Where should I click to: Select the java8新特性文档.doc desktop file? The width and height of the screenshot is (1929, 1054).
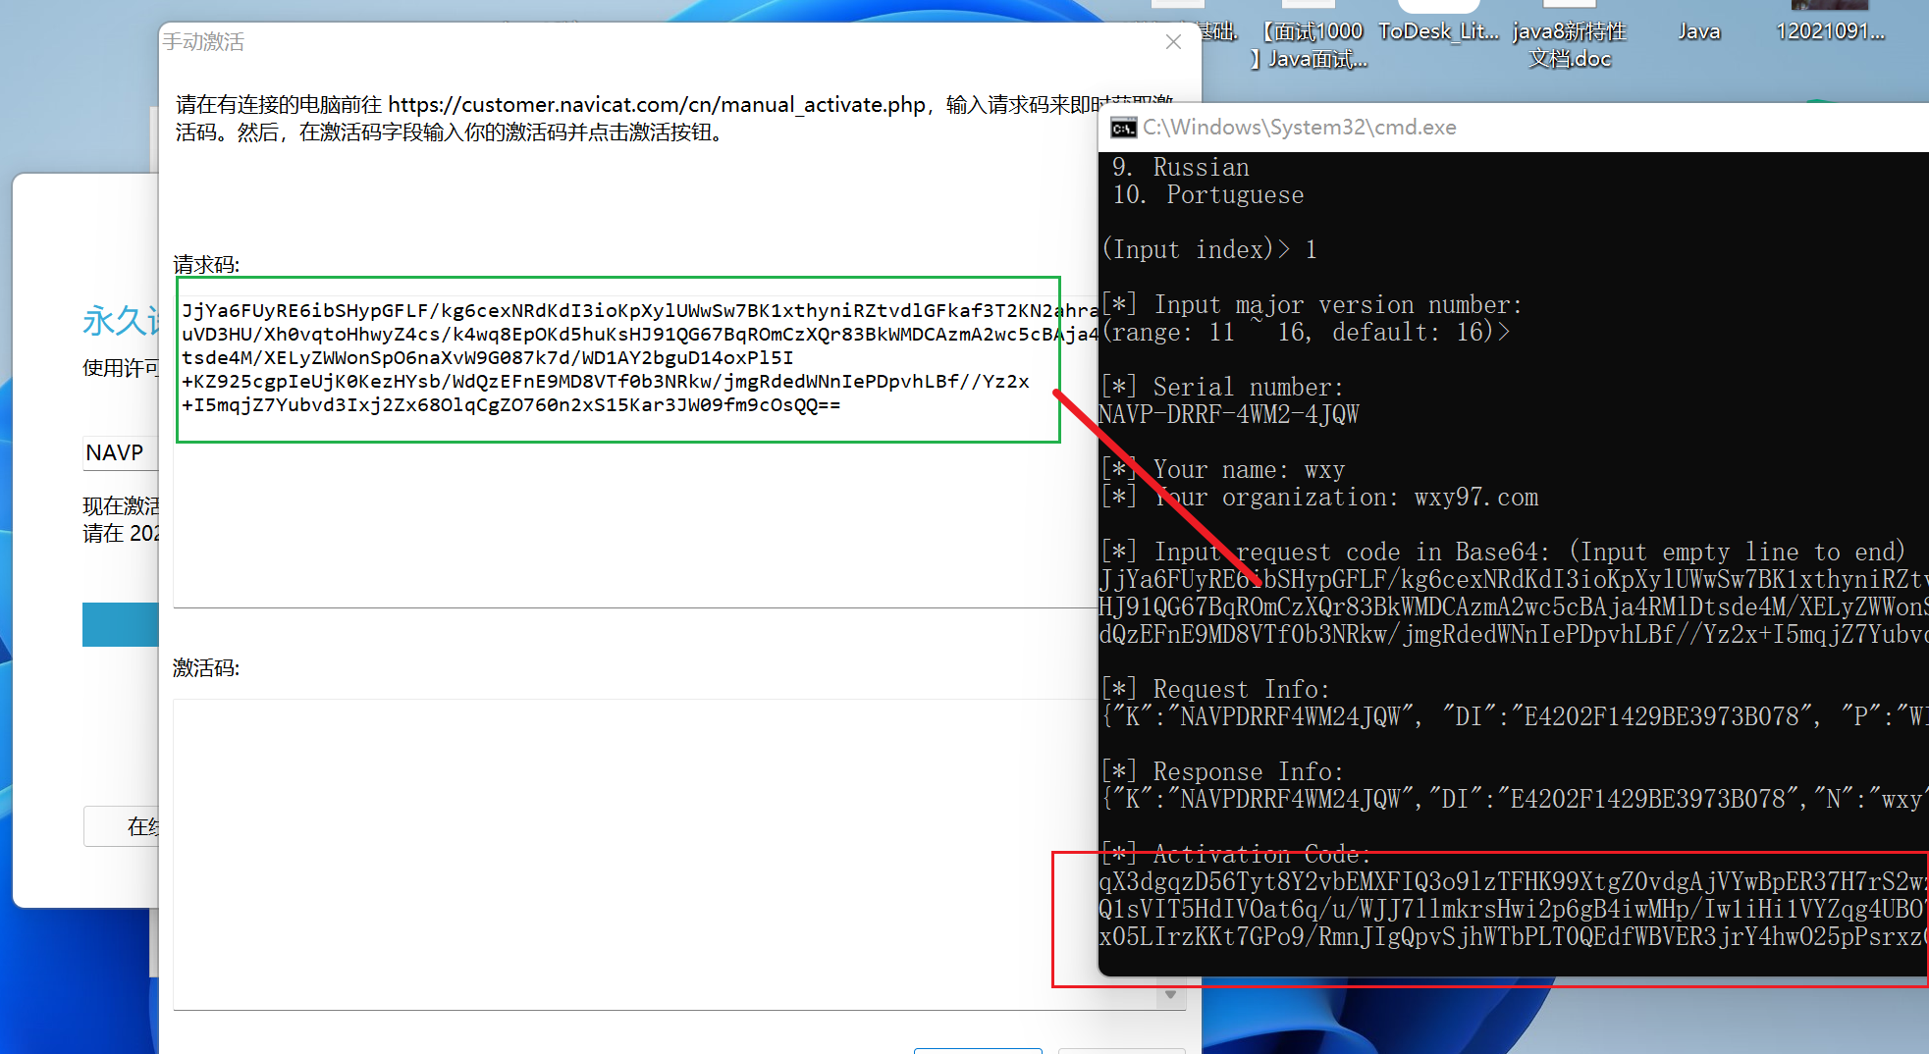(x=1569, y=44)
